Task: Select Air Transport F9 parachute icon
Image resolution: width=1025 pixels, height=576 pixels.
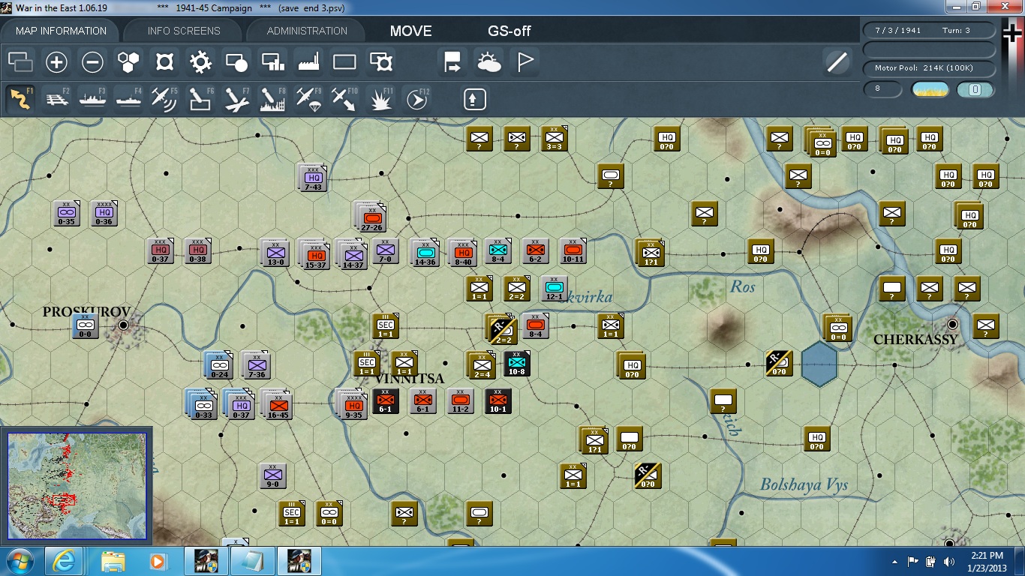Action: coord(309,99)
